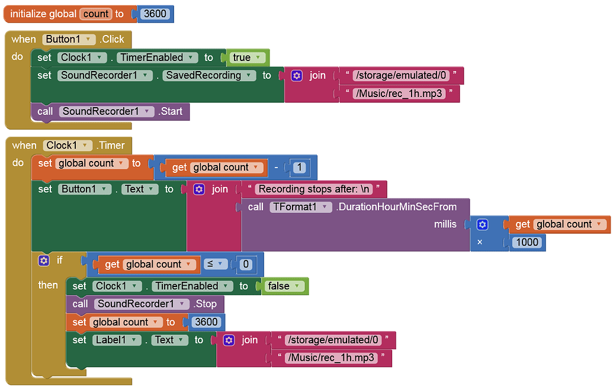Viewport: 613px width, 387px height.
Task: Click the count variable name field
Action: pyautogui.click(x=96, y=14)
